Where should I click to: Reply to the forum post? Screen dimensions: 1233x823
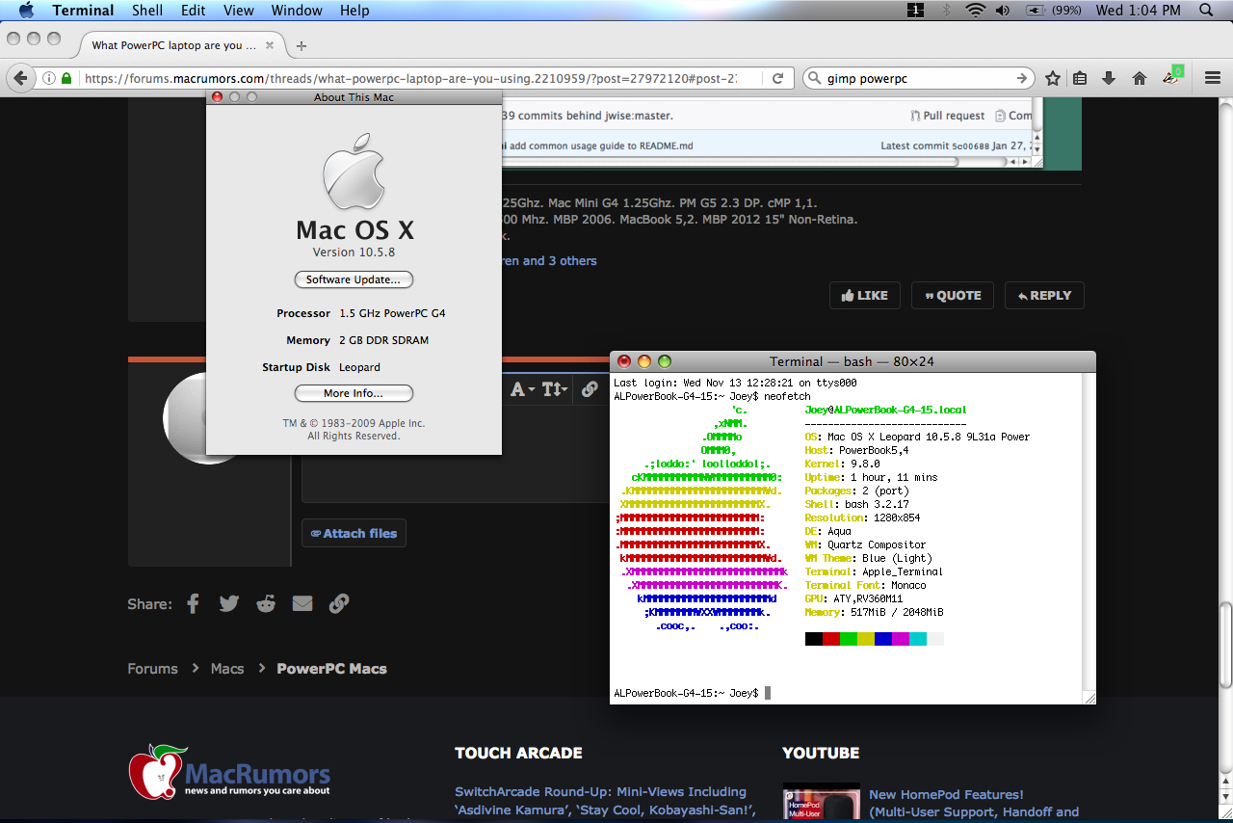click(1044, 296)
